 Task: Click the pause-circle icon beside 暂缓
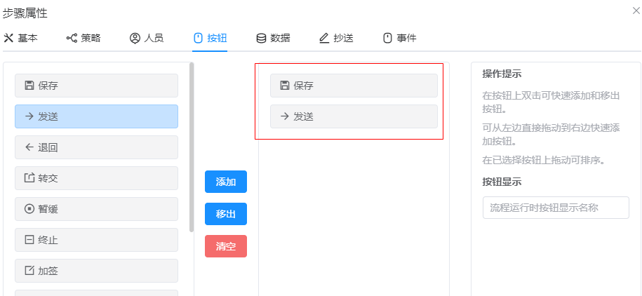[29, 209]
